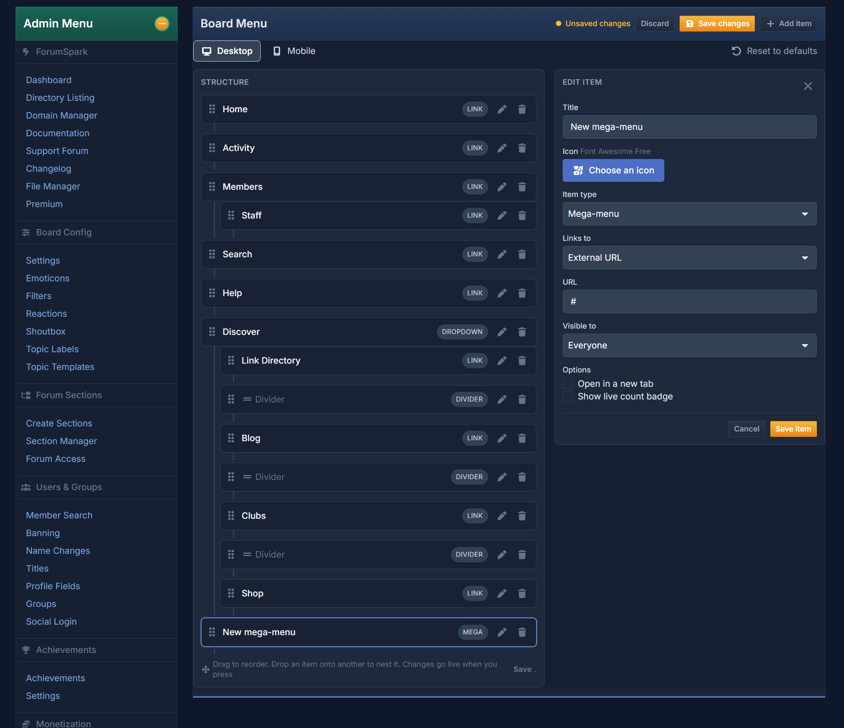Open Section Manager in the sidebar
Image resolution: width=844 pixels, height=728 pixels.
coord(62,441)
